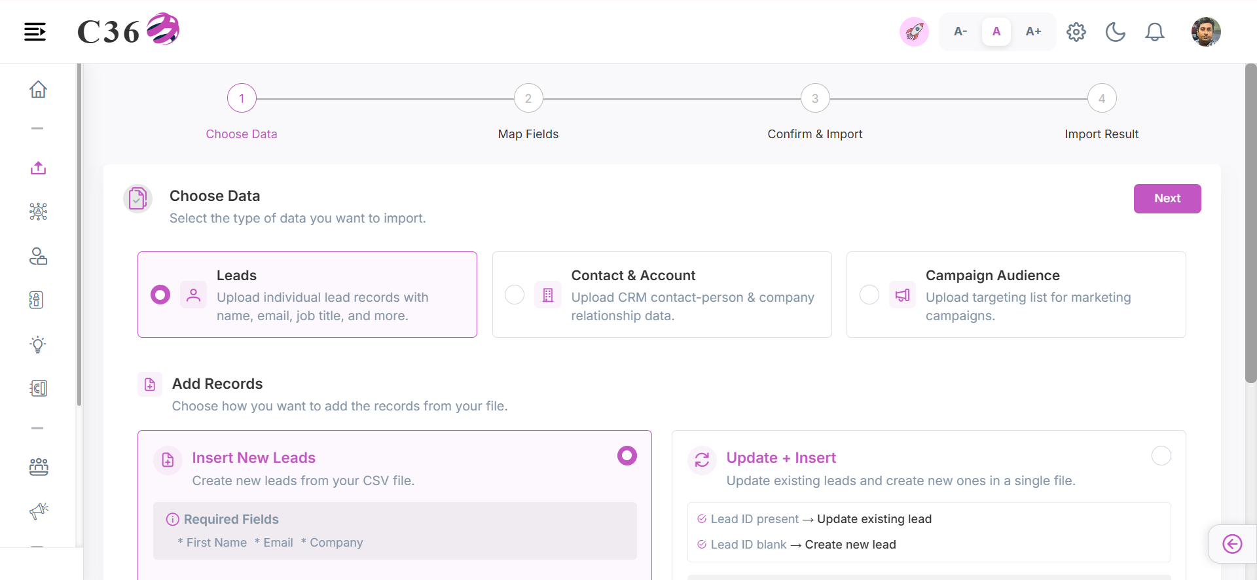Go to step 1 Choose Data
The image size is (1257, 580).
coord(242,98)
